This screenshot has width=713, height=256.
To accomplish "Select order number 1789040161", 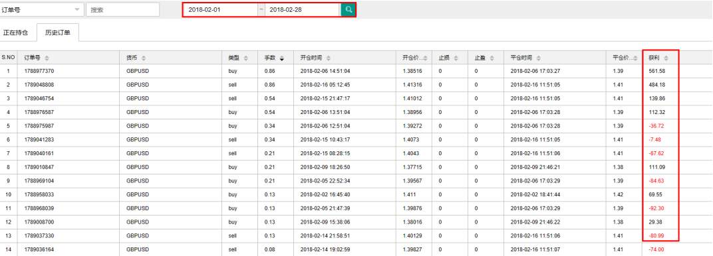I will 39,153.
